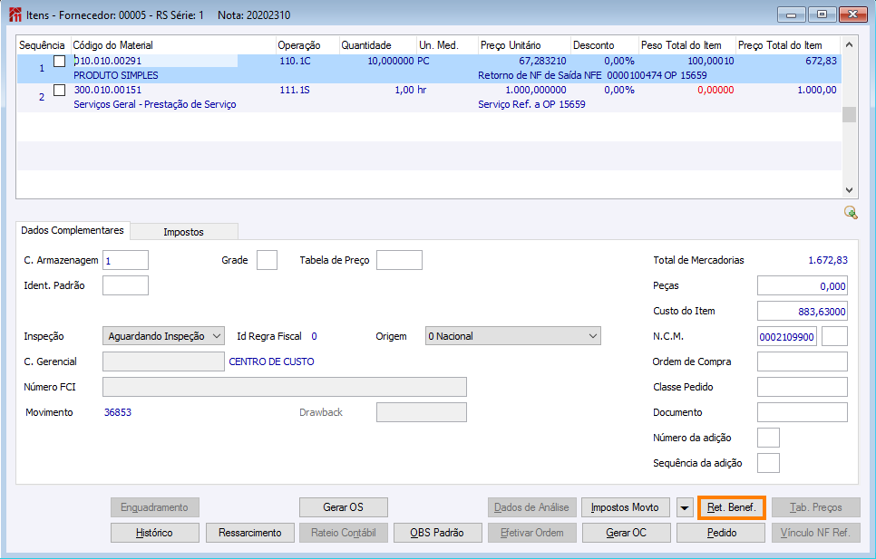
Task: Click the items grid scrollbar thumb
Action: pos(849,114)
